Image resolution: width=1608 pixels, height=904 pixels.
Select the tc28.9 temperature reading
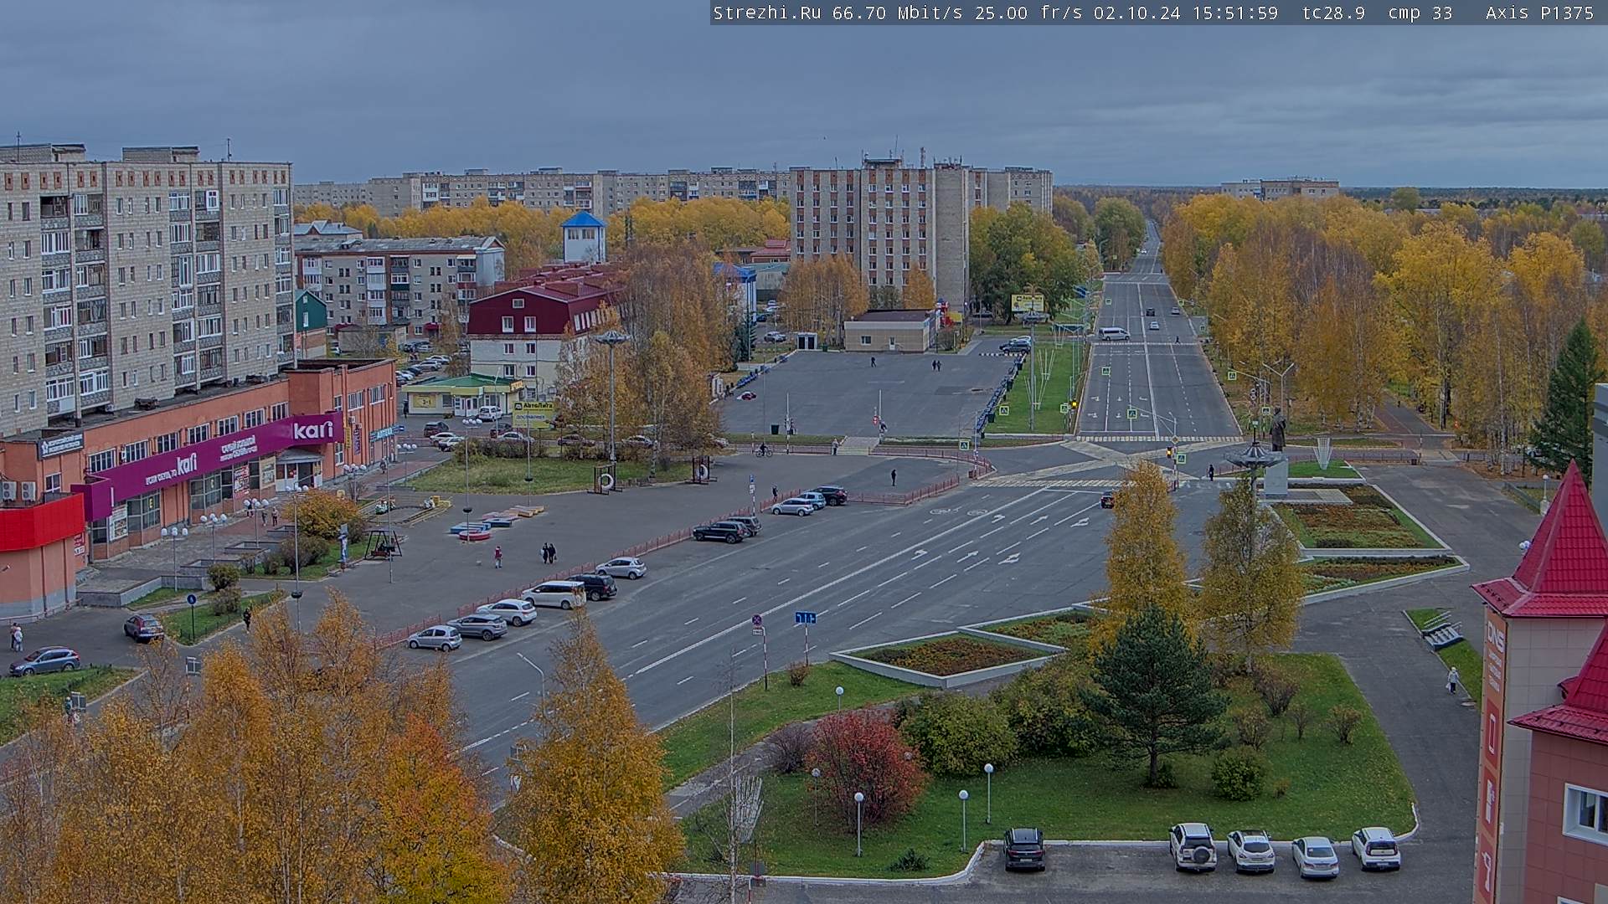click(1333, 13)
